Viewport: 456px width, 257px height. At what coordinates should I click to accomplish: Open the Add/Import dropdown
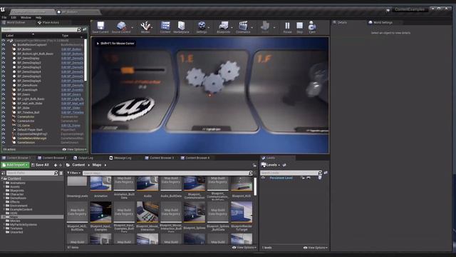(15, 165)
